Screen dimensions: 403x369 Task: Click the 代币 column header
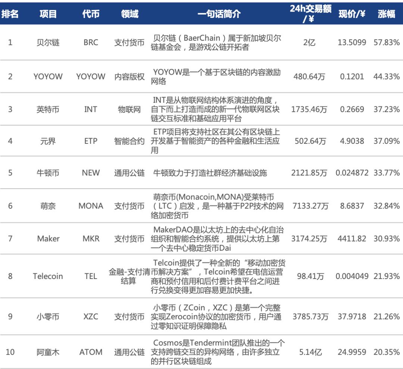pyautogui.click(x=91, y=14)
